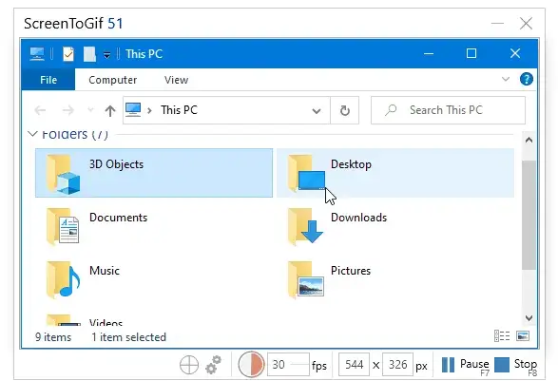Select the Music folder
The width and height of the screenshot is (558, 381).
point(154,279)
